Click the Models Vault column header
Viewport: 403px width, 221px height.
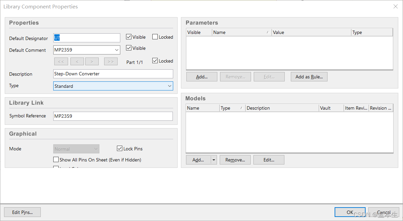(x=331, y=108)
